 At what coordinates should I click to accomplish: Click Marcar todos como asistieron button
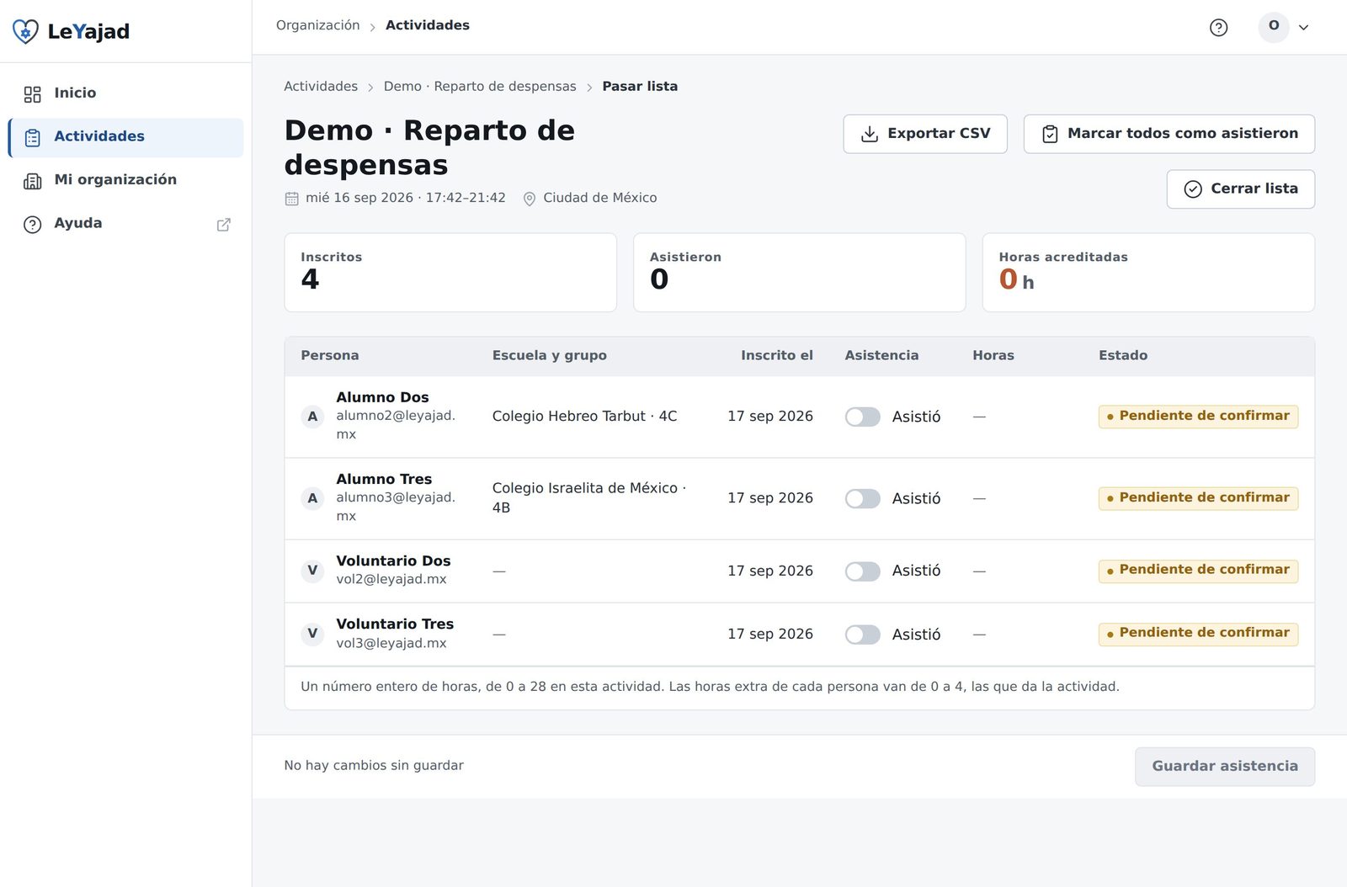(x=1169, y=135)
